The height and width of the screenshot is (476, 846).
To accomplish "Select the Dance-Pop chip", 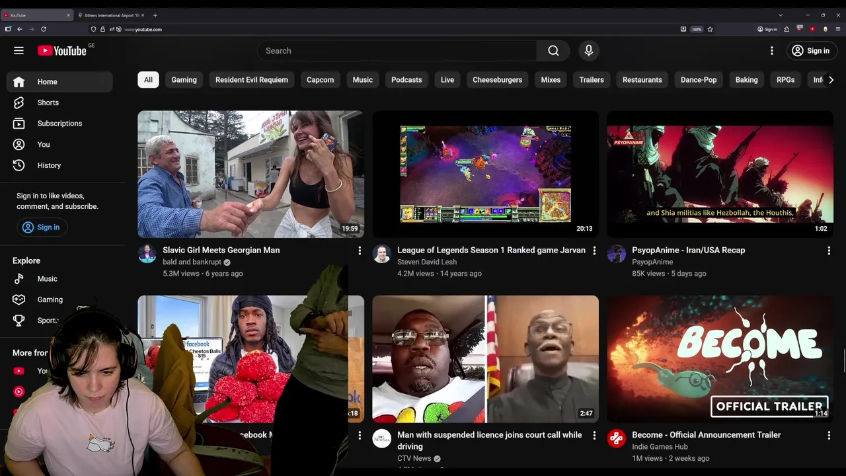I will (x=699, y=80).
